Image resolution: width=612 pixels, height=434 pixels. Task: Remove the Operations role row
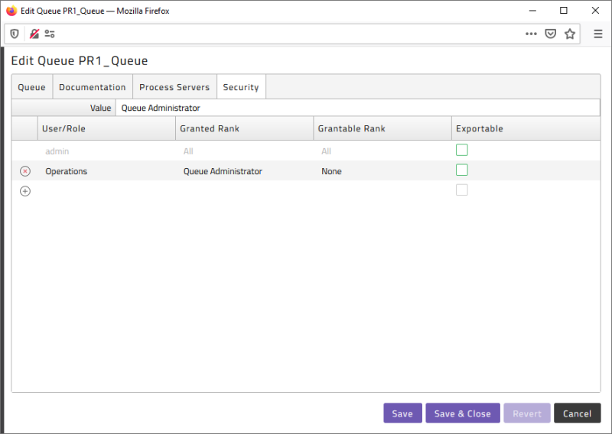[x=25, y=171]
